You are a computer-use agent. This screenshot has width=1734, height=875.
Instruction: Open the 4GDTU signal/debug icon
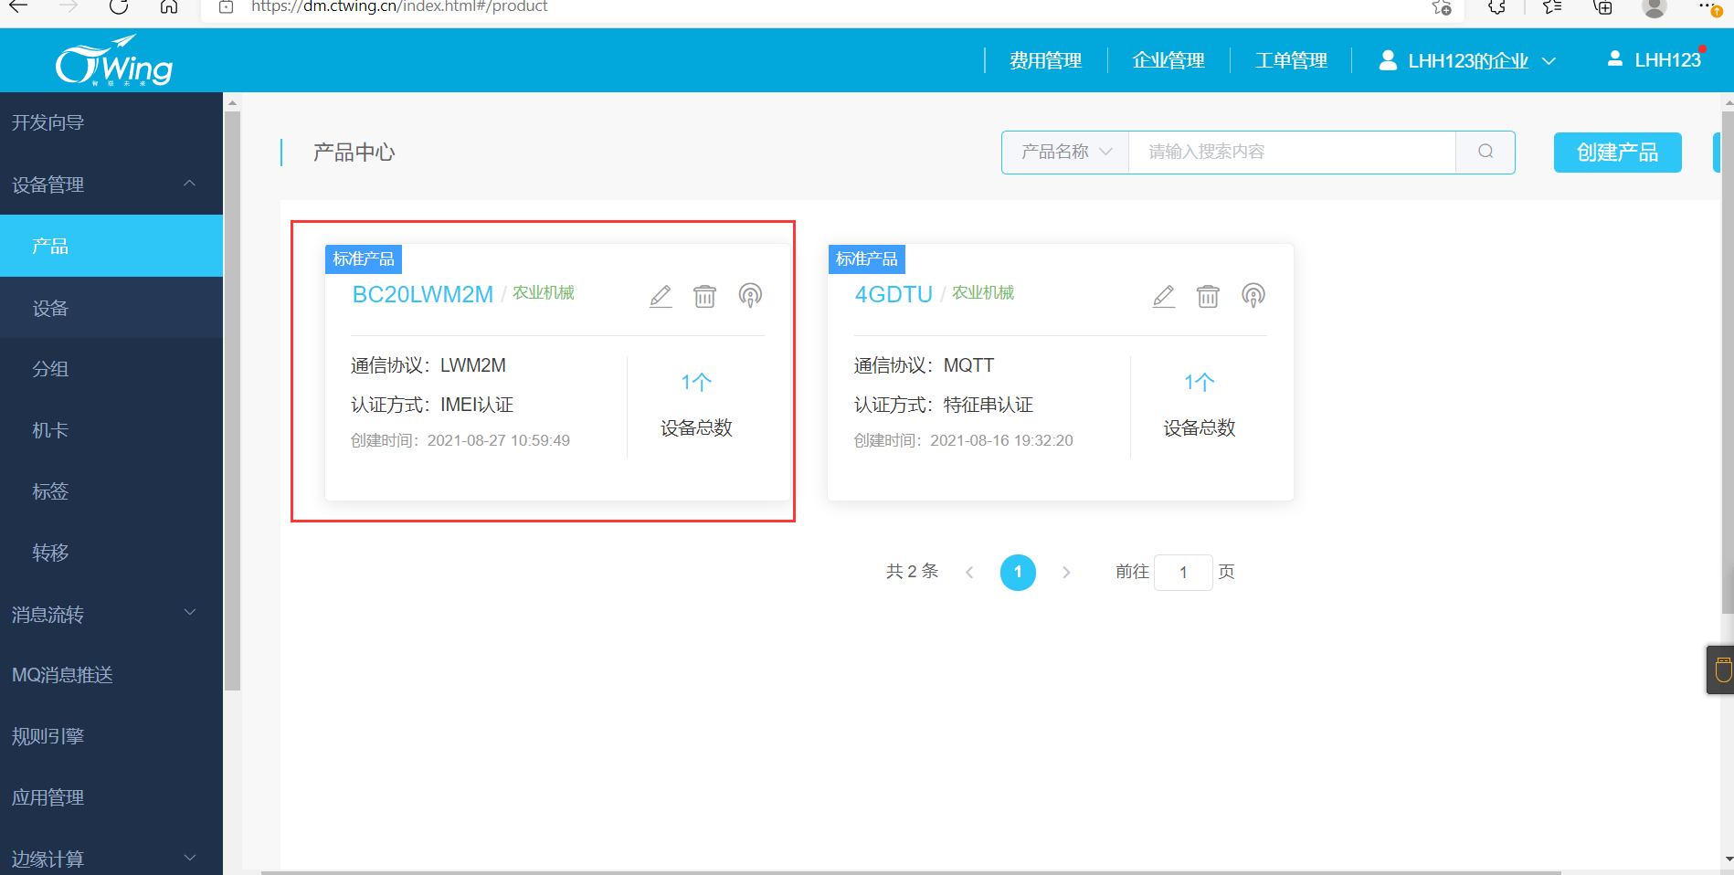click(x=1253, y=295)
